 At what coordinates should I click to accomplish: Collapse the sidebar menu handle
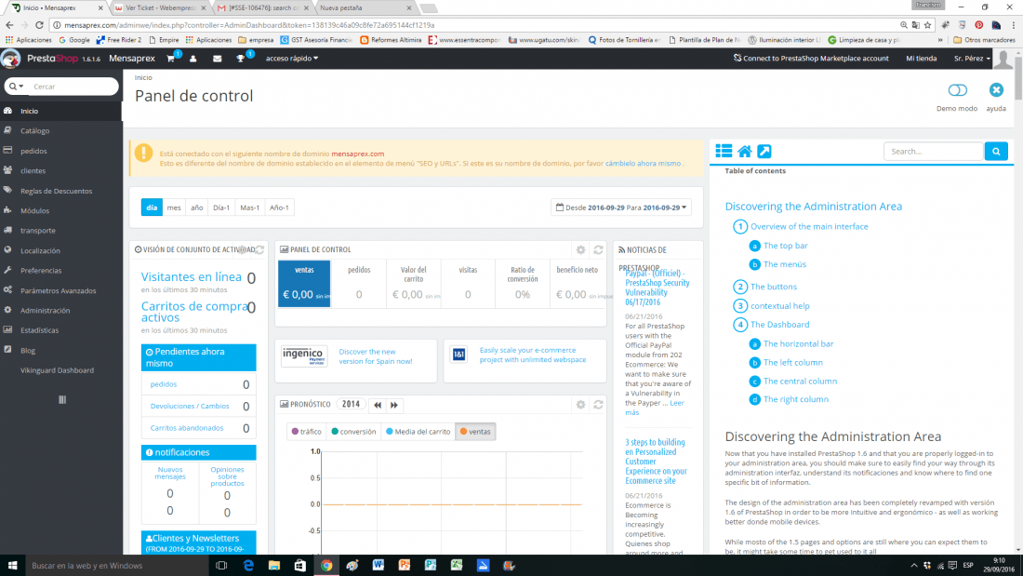pos(62,400)
